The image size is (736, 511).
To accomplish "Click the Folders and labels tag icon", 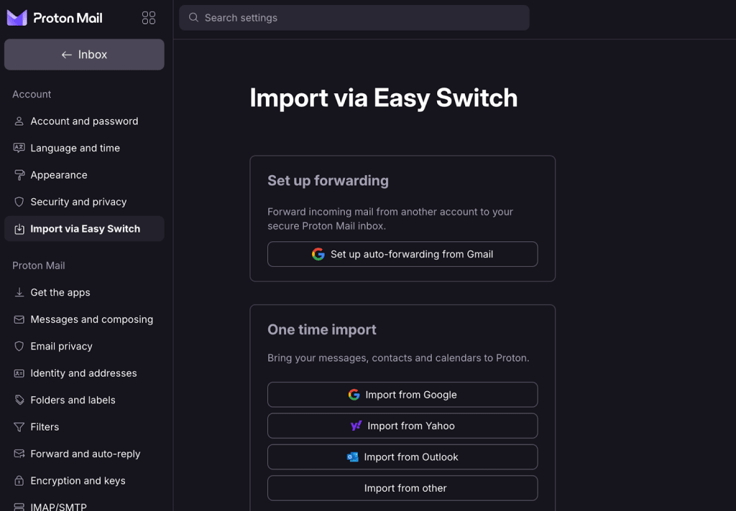I will click(19, 400).
